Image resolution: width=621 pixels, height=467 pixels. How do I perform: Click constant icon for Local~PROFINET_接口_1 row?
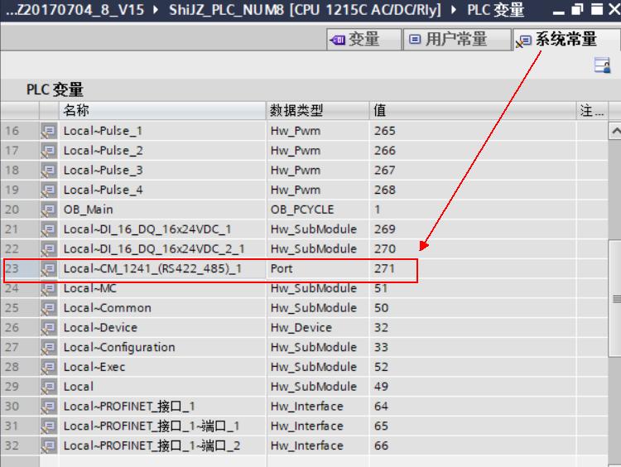pyautogui.click(x=49, y=406)
